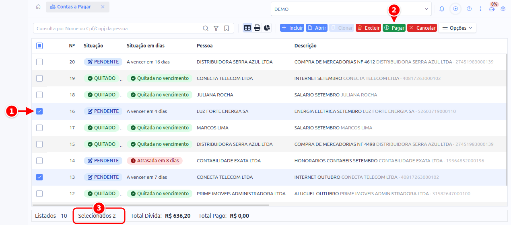Select CONTABILIDADE EXATA LTDA in Pessoa column
The width and height of the screenshot is (511, 225).
tap(229, 161)
